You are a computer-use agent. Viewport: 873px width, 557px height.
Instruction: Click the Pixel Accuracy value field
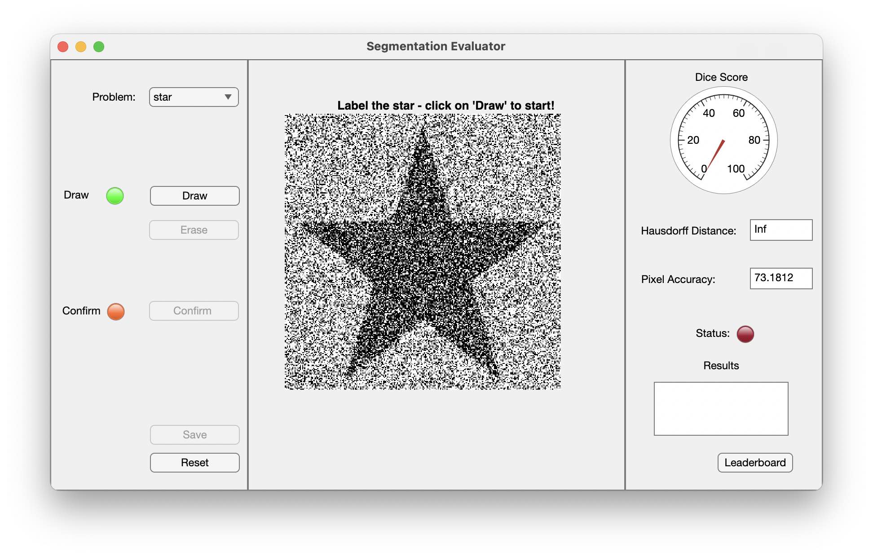pyautogui.click(x=780, y=278)
